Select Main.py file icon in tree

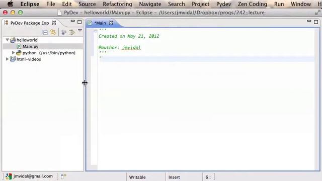[19, 46]
